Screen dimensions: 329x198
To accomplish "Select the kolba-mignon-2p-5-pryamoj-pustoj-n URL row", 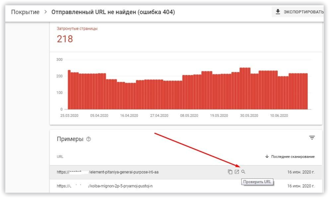I will tap(186, 186).
